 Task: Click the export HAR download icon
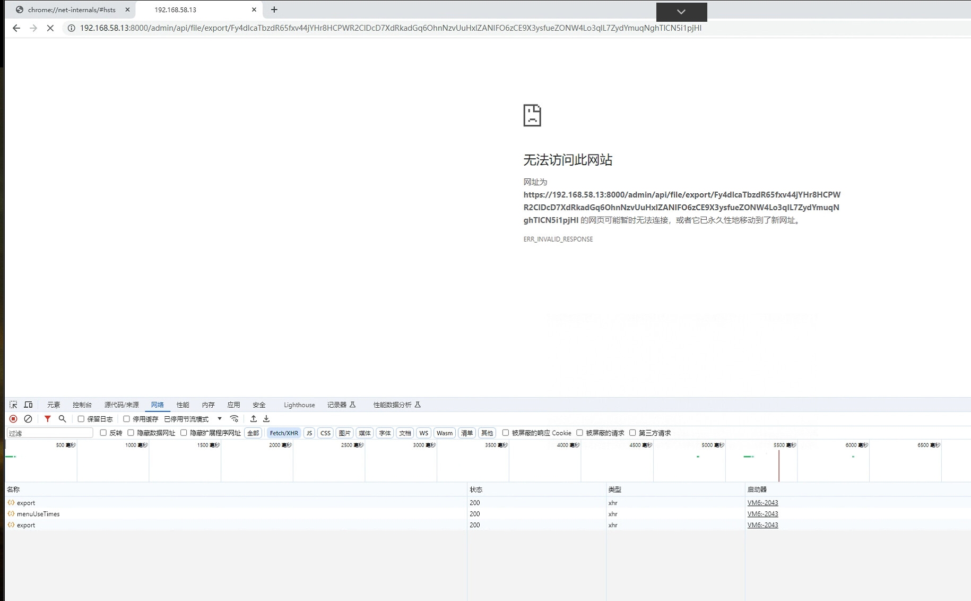click(x=266, y=419)
